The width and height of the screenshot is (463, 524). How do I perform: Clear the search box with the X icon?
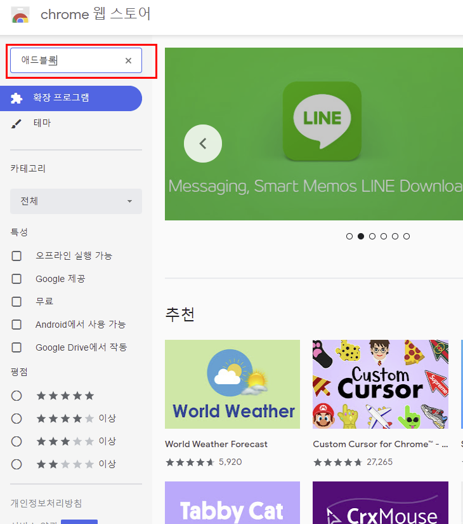click(128, 60)
